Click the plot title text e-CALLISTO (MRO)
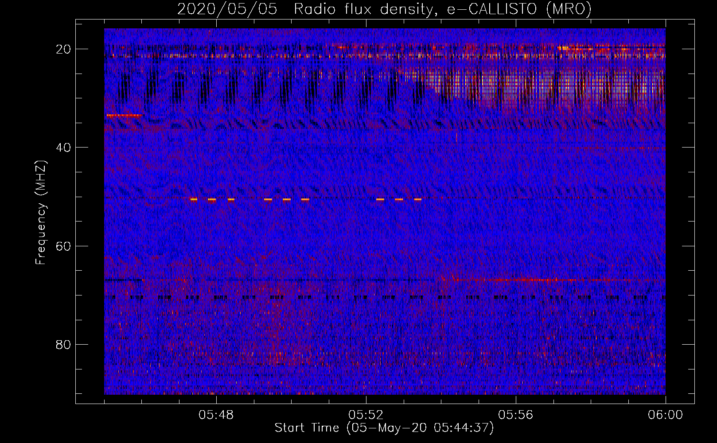Screen dimensions: 717x443 (519, 9)
